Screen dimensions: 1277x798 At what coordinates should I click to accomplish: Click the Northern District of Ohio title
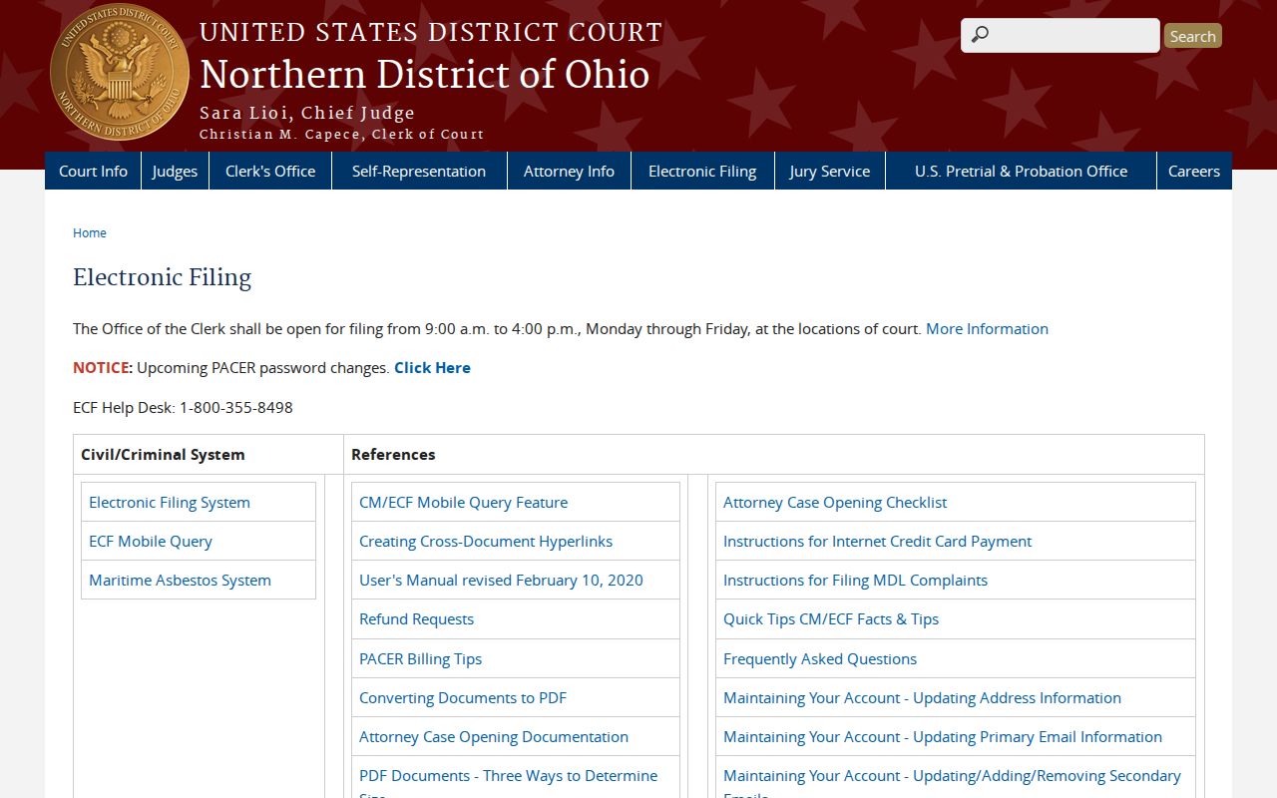pyautogui.click(x=425, y=75)
